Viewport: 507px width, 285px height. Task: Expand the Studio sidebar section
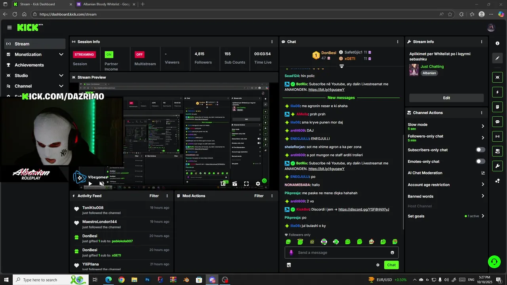pyautogui.click(x=61, y=76)
